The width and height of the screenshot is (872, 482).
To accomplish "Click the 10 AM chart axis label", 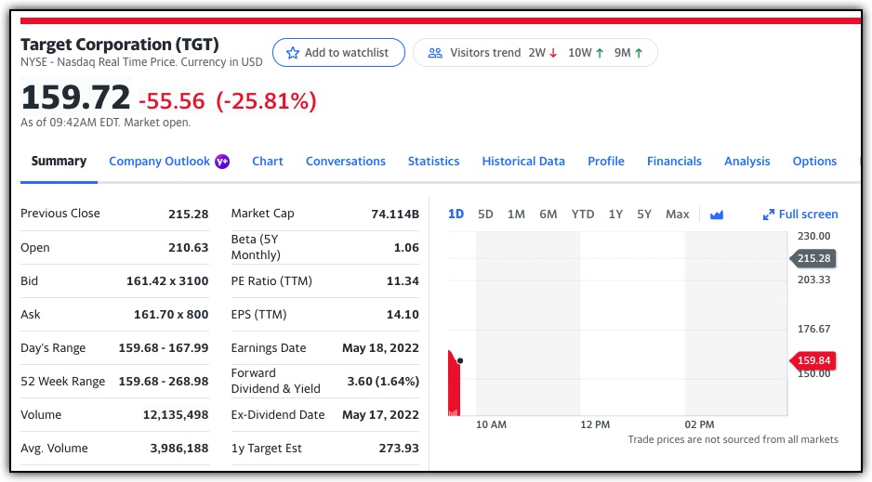I will click(x=491, y=424).
